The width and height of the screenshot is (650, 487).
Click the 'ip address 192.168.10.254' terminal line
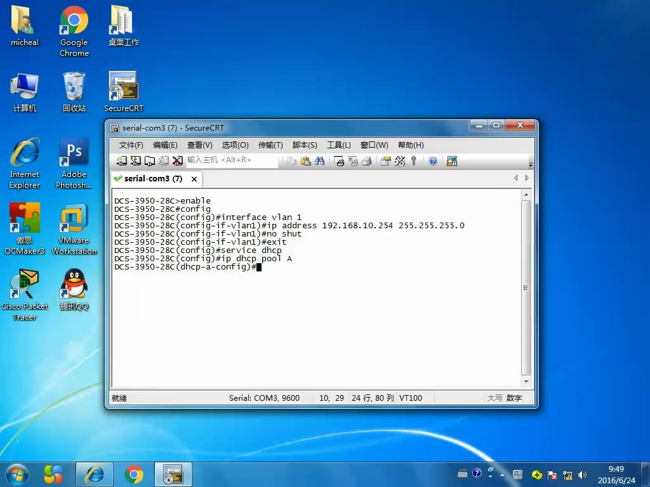[289, 225]
